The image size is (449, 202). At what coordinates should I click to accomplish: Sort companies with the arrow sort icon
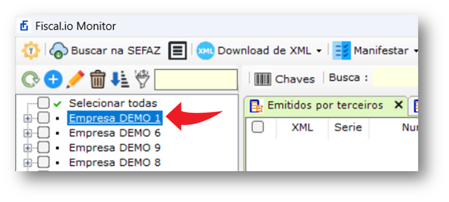pos(120,79)
